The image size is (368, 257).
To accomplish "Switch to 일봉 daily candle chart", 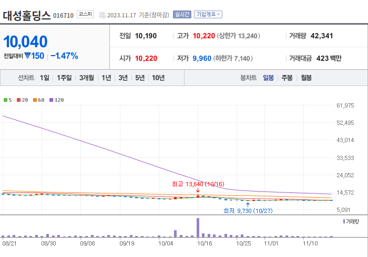I will coord(268,78).
